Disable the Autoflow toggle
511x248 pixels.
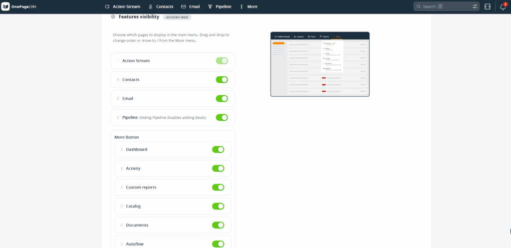(x=218, y=244)
